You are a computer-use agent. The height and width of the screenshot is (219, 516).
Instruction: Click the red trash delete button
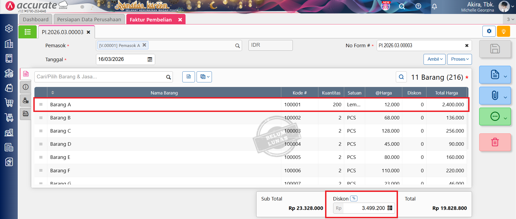coord(495,142)
